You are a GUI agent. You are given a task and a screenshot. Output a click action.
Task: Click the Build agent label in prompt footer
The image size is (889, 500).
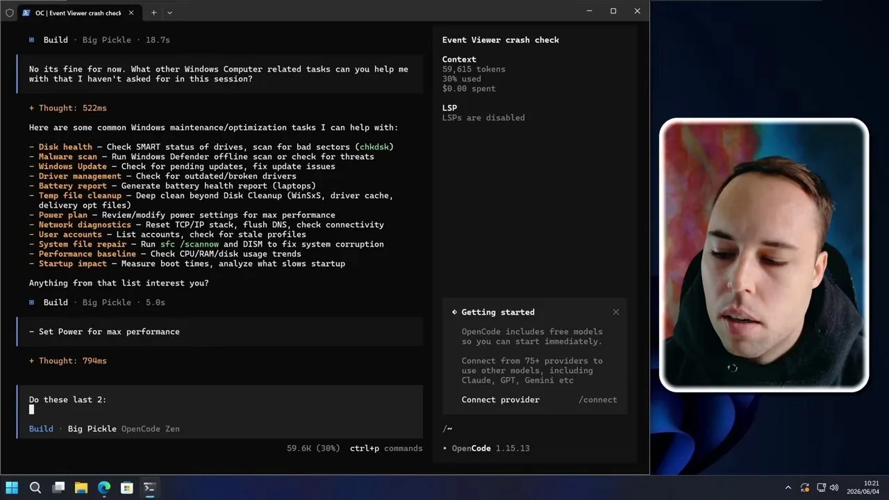tap(41, 428)
